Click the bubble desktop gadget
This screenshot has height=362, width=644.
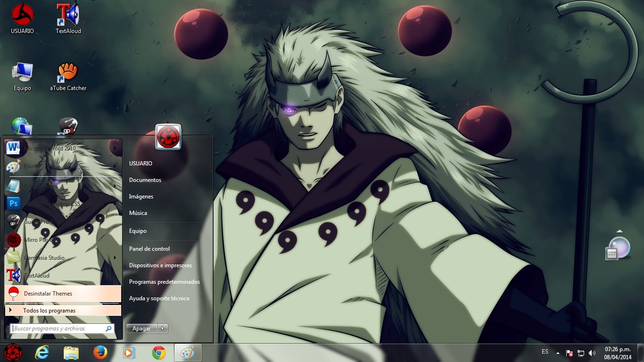tap(619, 248)
